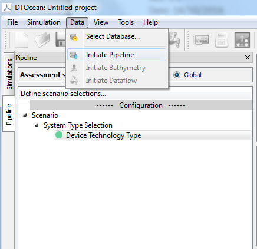
Task: Click Initiate Dataflow menu entry
Action: point(117,81)
